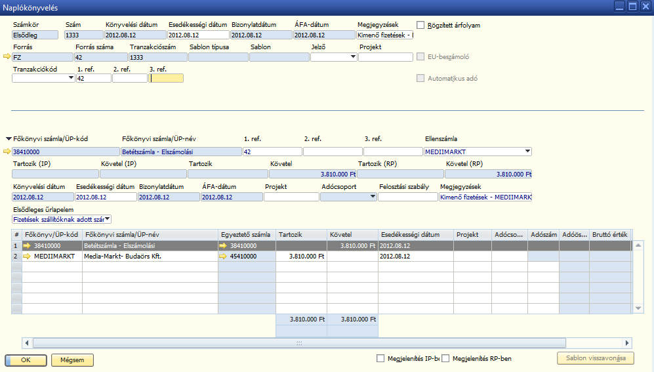Click link arrow before Egyeztető számla 38410000
This screenshot has width=654, height=372.
click(223, 245)
